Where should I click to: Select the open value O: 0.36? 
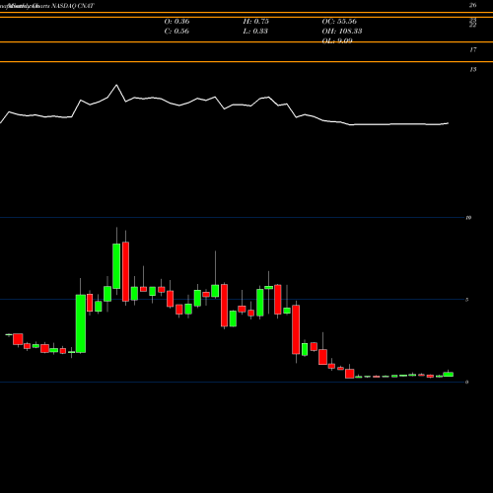(x=176, y=22)
